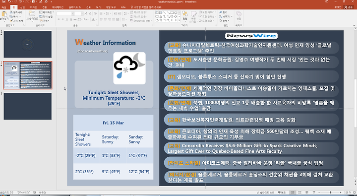
Task: Open the Slide Show tab (슬라이드 쇼)
Action: (x=75, y=7)
